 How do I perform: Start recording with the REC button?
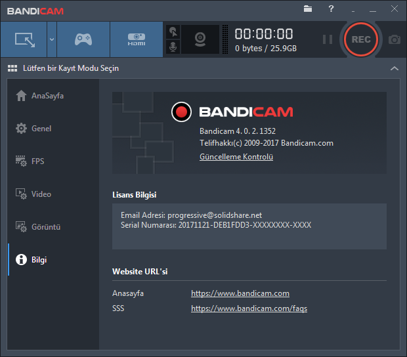(361, 39)
